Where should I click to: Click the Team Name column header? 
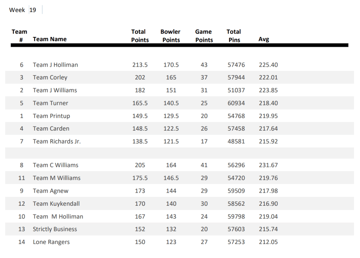click(50, 39)
